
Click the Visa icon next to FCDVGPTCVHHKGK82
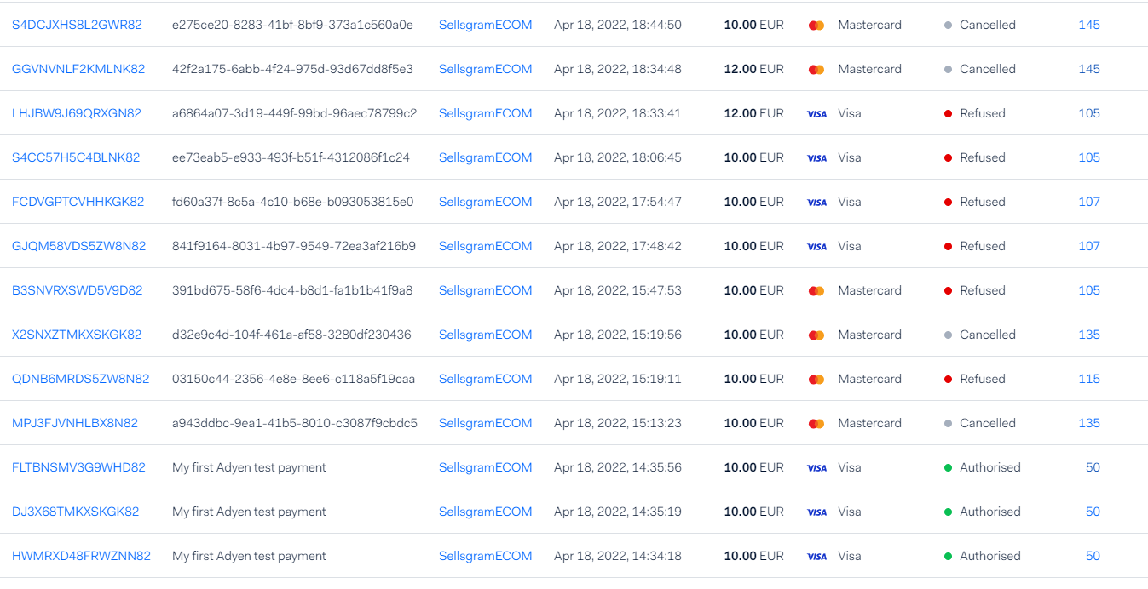(x=816, y=202)
